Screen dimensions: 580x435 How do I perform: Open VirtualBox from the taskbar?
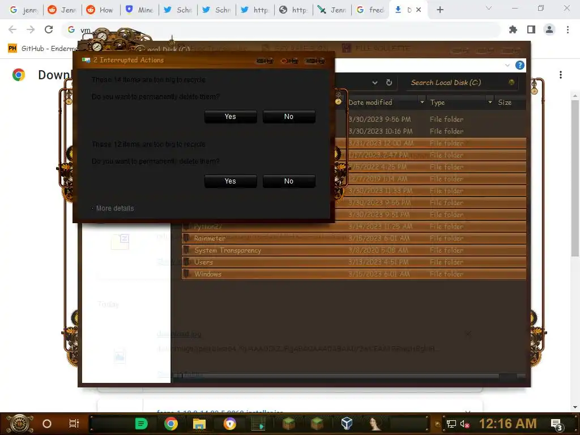(347, 424)
